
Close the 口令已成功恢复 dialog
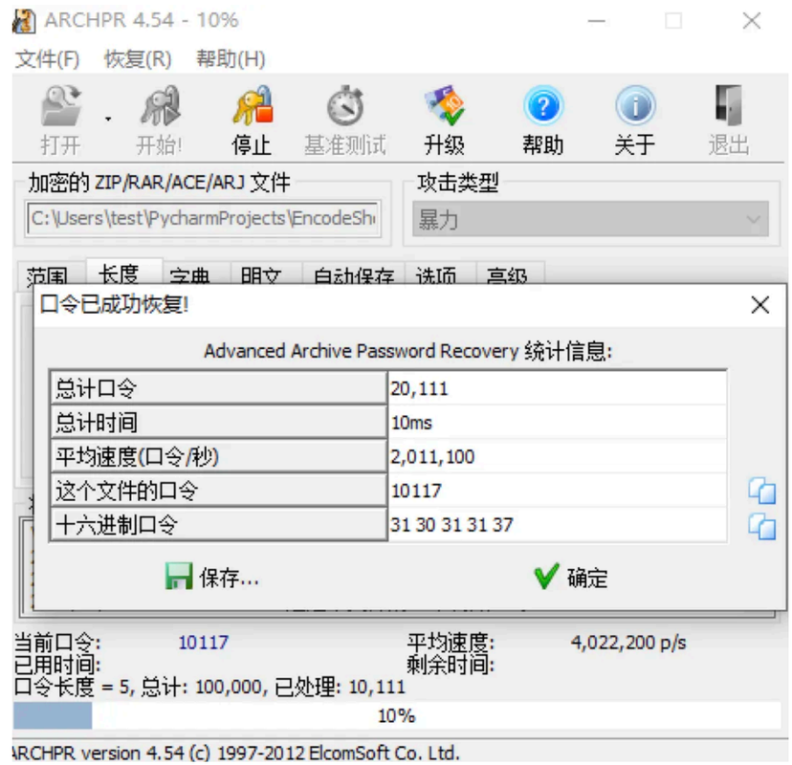point(760,305)
